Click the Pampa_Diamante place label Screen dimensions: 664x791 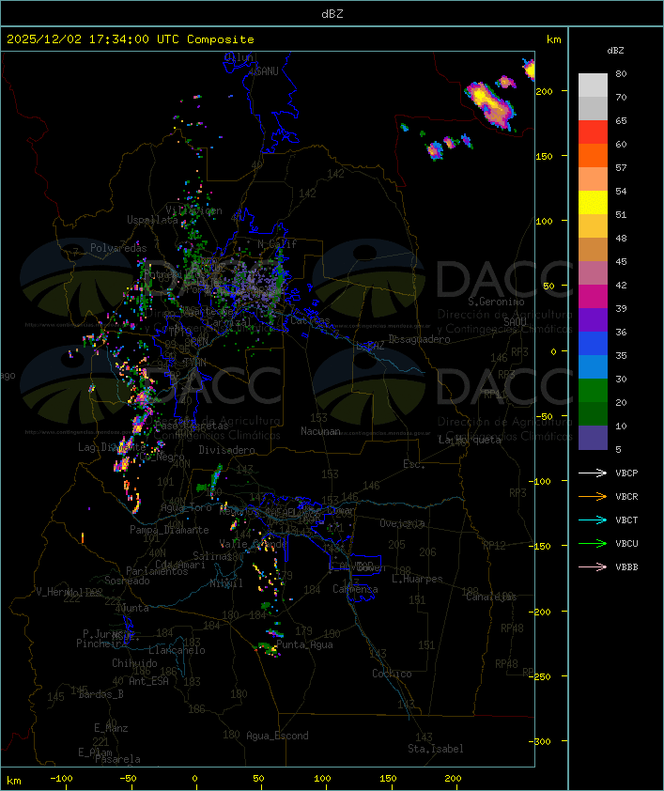169,530
